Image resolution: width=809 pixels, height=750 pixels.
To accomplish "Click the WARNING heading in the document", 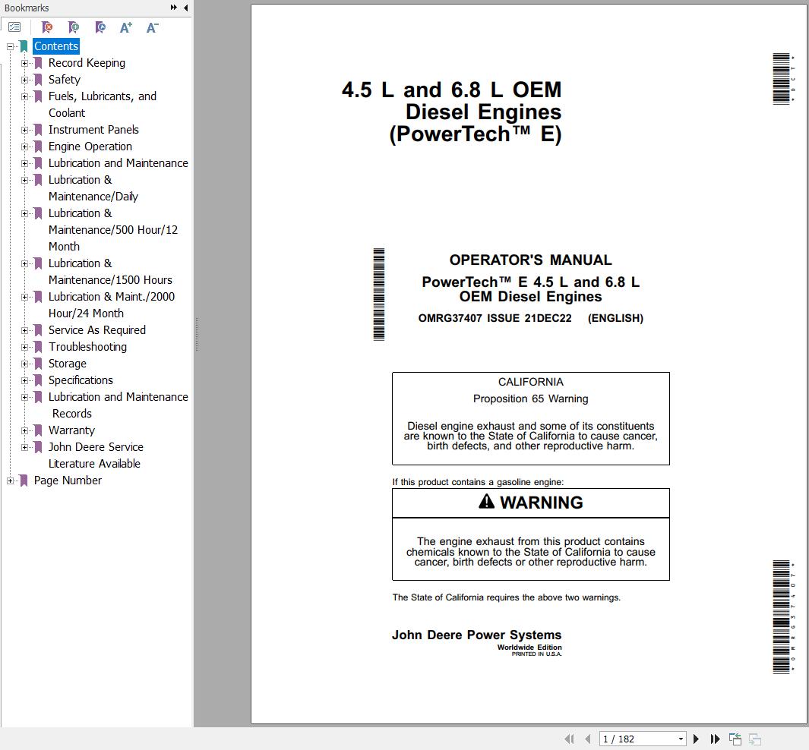I will click(531, 502).
